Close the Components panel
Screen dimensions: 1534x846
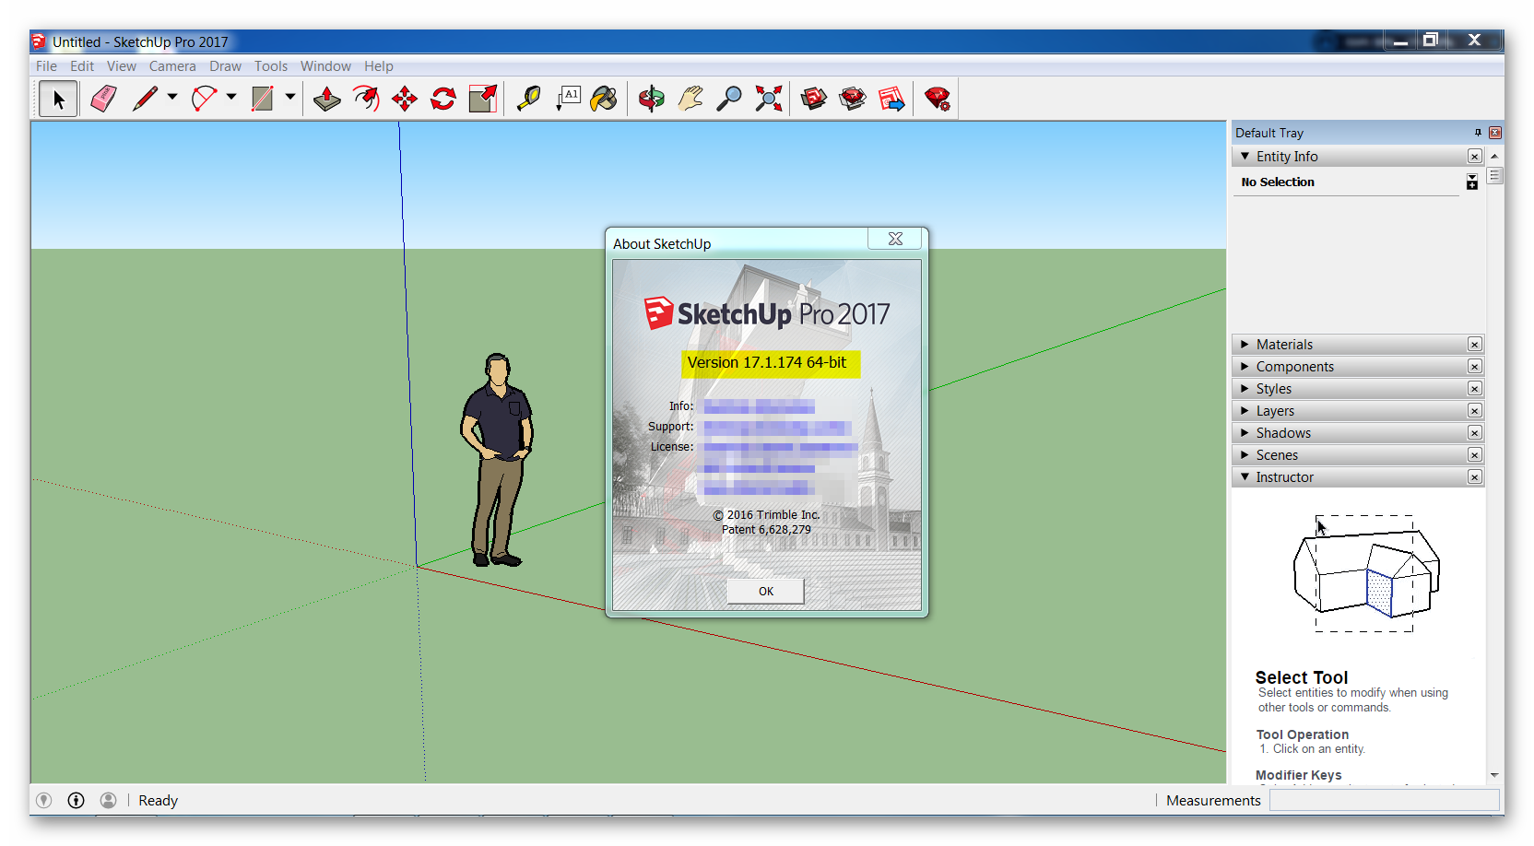[1475, 367]
